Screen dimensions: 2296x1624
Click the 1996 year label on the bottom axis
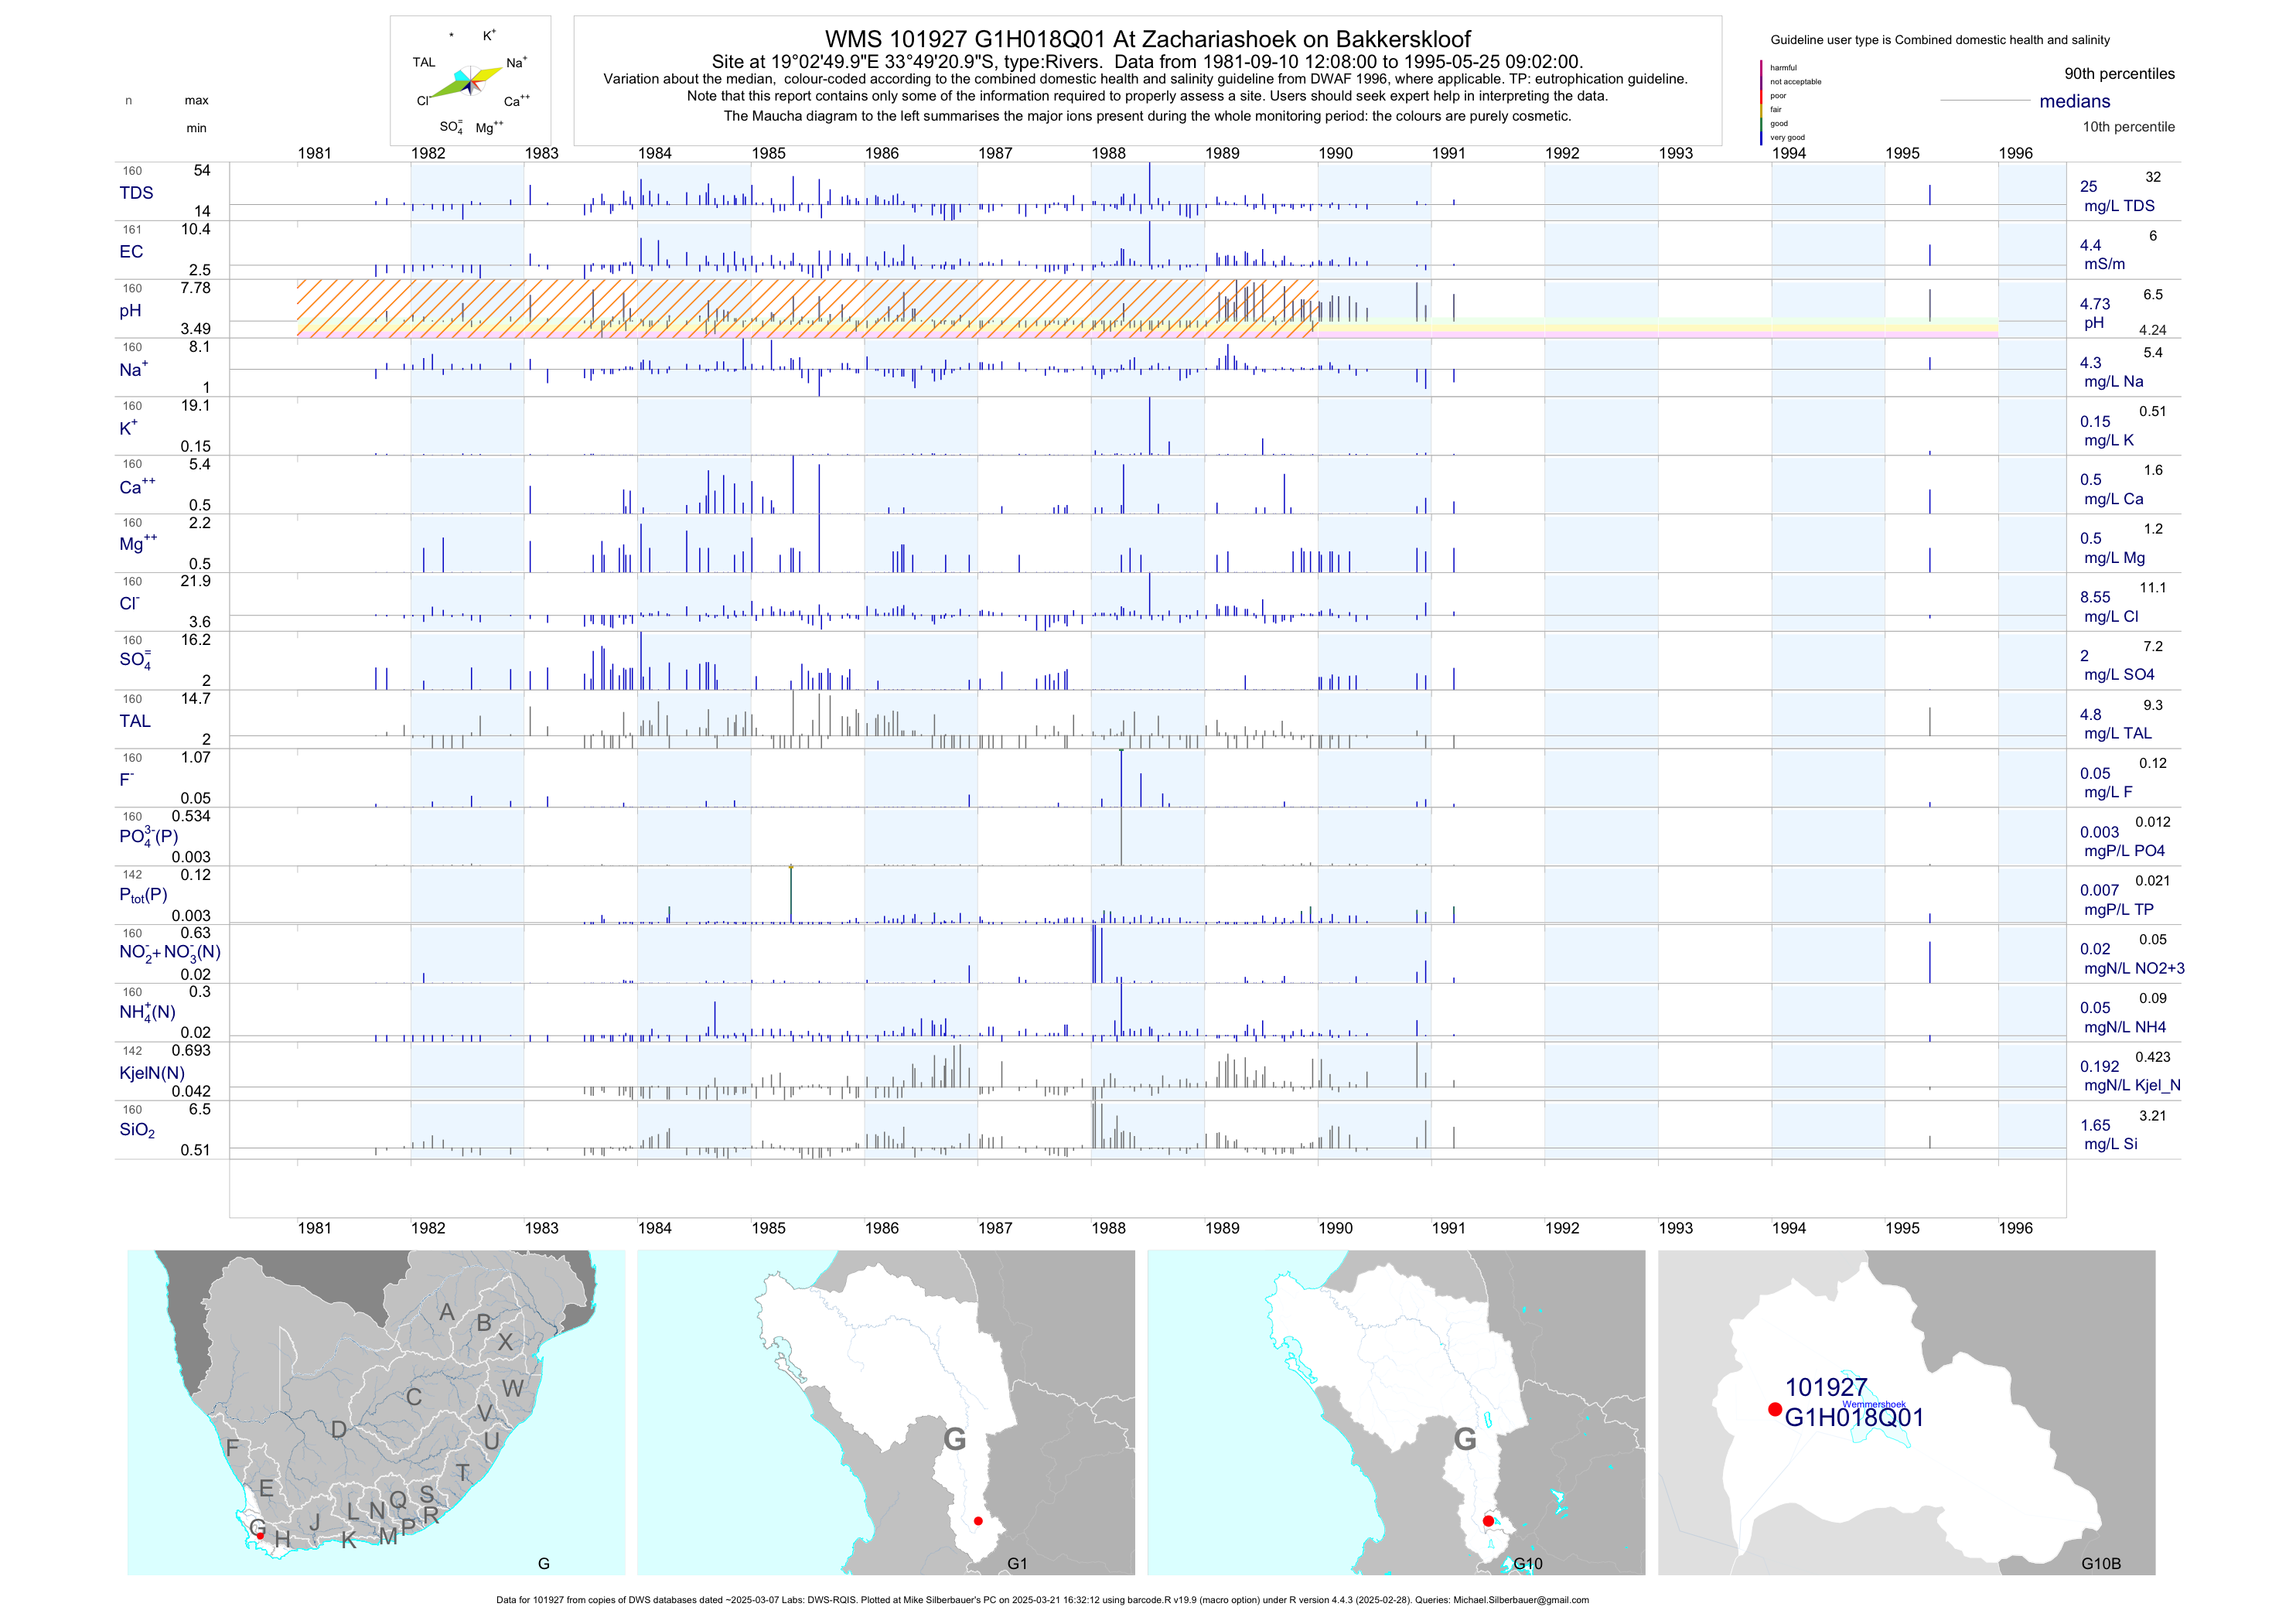point(2015,1228)
